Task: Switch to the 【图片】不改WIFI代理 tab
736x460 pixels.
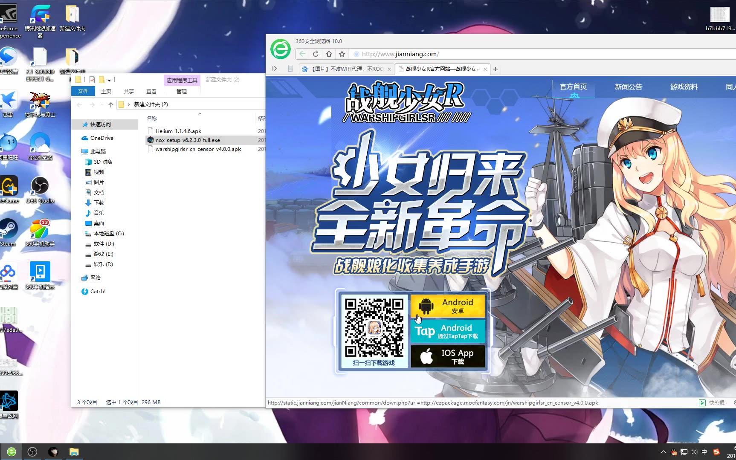Action: pos(346,69)
